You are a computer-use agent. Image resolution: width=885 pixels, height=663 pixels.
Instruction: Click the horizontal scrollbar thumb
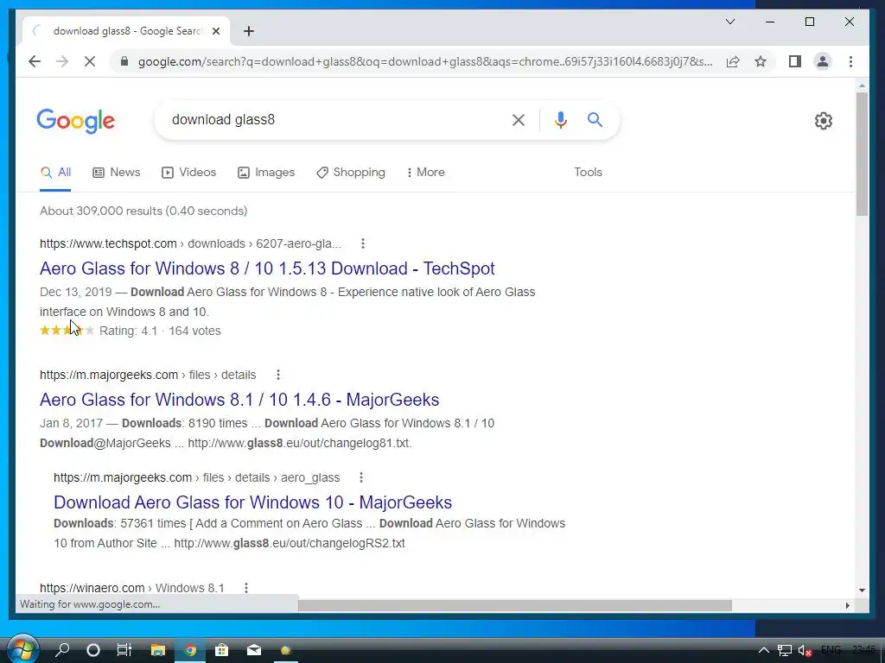coord(515,605)
